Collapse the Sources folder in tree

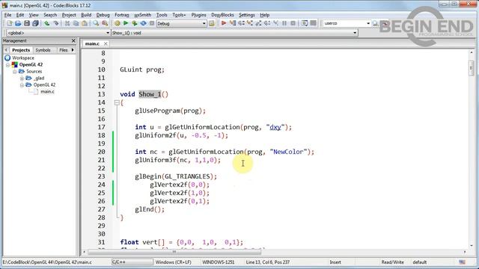pyautogui.click(x=15, y=72)
